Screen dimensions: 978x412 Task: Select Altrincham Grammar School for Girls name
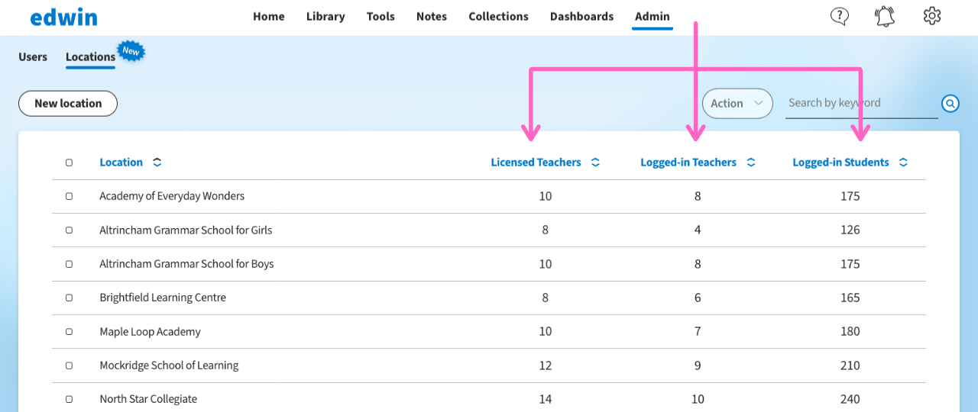click(186, 230)
